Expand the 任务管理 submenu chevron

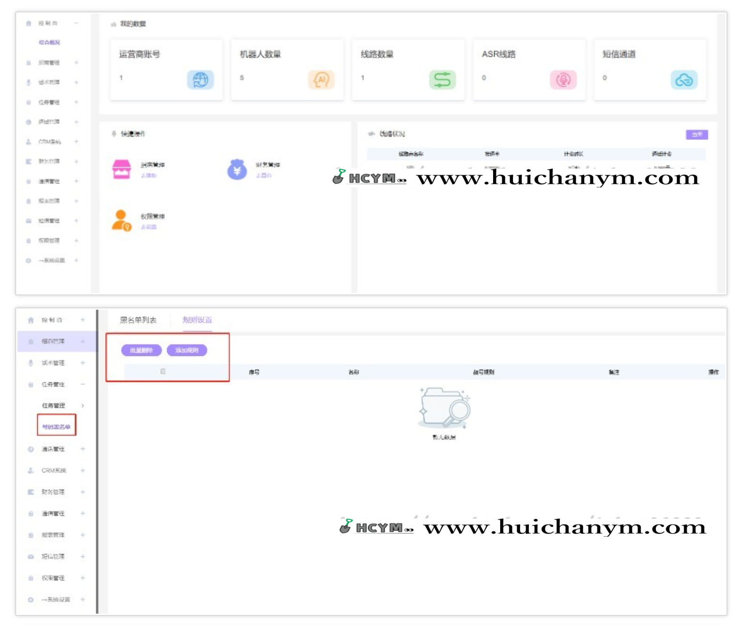pos(83,405)
